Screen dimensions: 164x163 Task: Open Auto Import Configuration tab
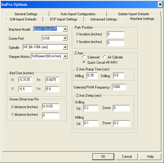(78, 14)
